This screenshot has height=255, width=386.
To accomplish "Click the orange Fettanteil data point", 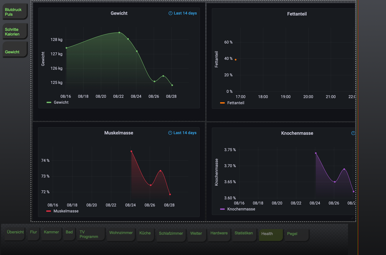I will 235,59.
